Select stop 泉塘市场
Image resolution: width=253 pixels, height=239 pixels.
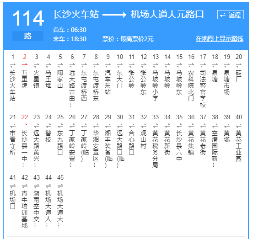click(x=227, y=82)
